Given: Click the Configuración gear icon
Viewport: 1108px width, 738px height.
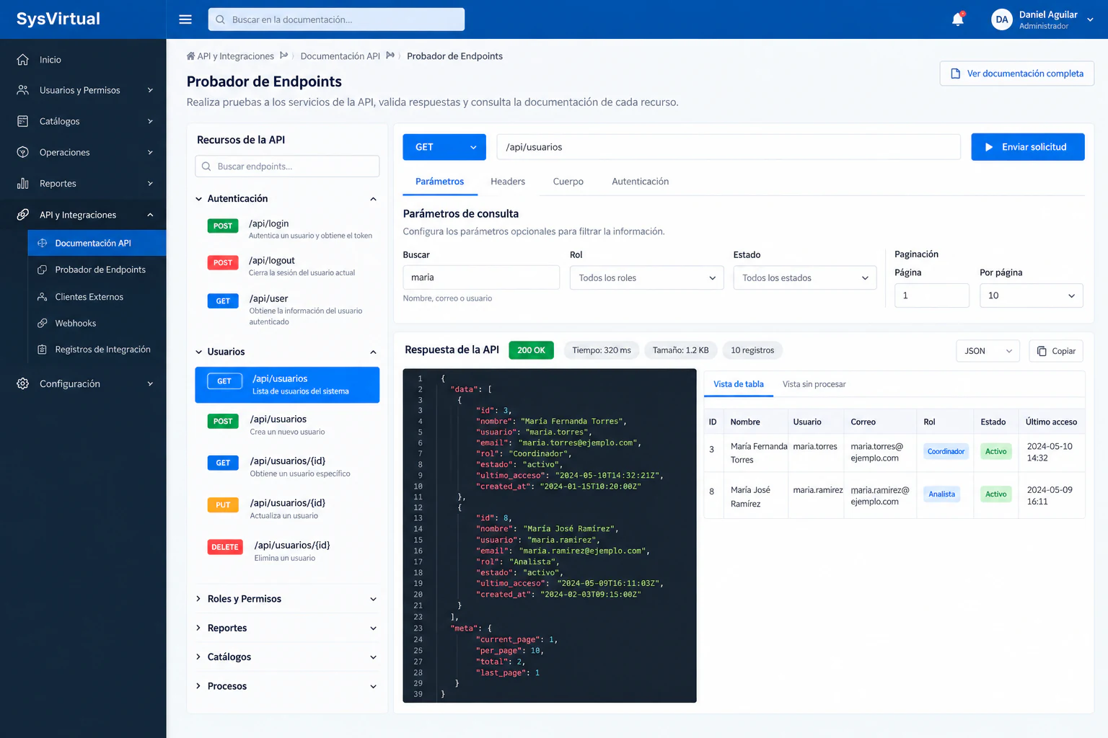Looking at the screenshot, I should tap(23, 383).
